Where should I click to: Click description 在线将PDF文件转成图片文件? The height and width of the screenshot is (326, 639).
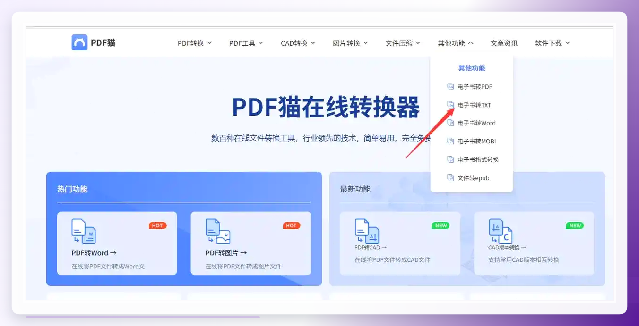click(243, 266)
